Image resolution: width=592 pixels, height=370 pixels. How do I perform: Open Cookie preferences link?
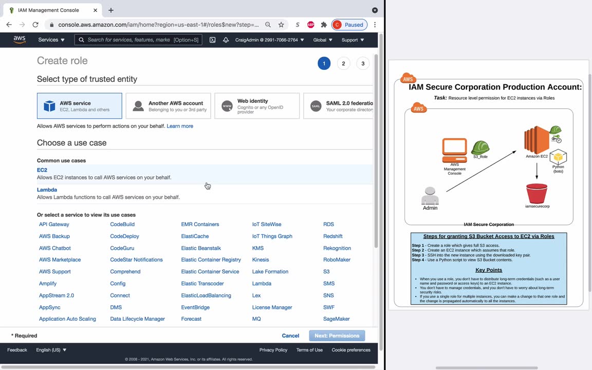351,350
